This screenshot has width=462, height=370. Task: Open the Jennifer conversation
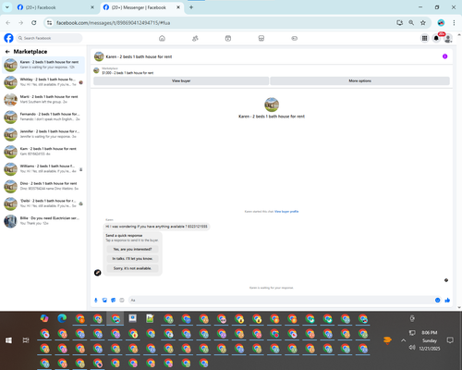click(43, 134)
